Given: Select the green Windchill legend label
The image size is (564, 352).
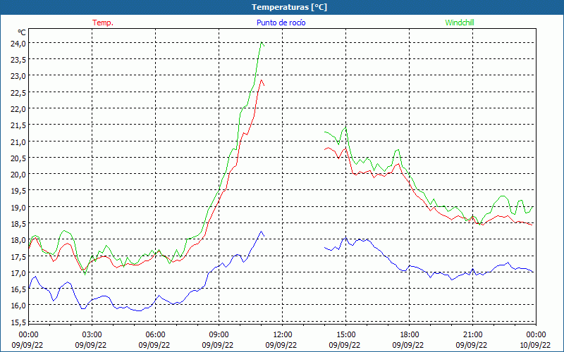Looking at the screenshot, I should [460, 23].
